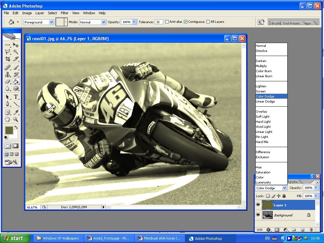Toggle lock image pixels brush icon

(273, 196)
